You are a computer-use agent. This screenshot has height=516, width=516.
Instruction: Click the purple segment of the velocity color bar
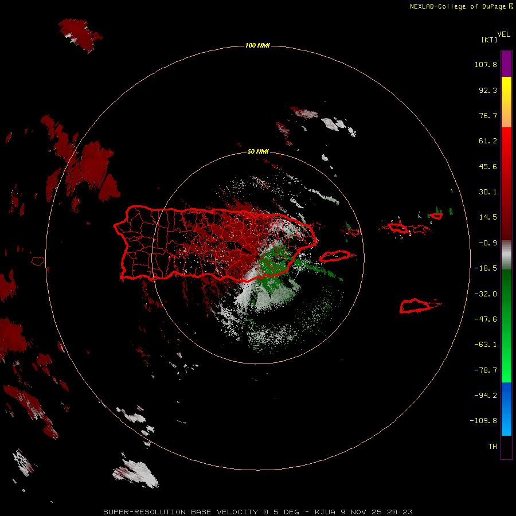pyautogui.click(x=506, y=64)
